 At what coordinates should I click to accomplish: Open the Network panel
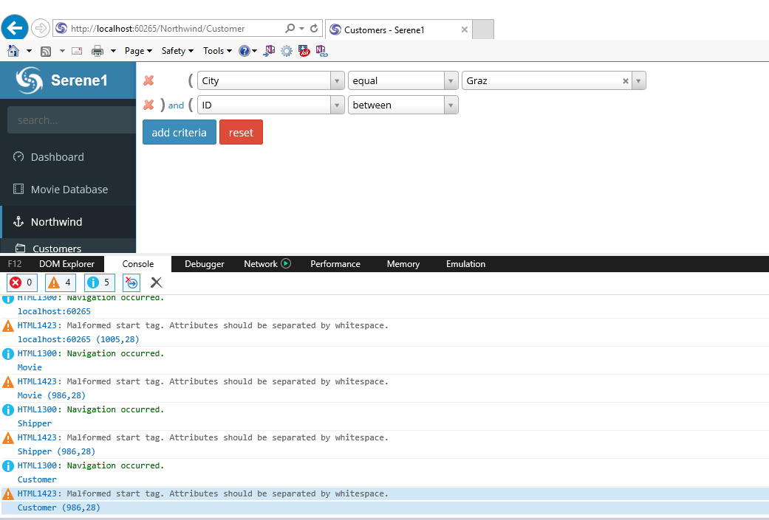262,263
